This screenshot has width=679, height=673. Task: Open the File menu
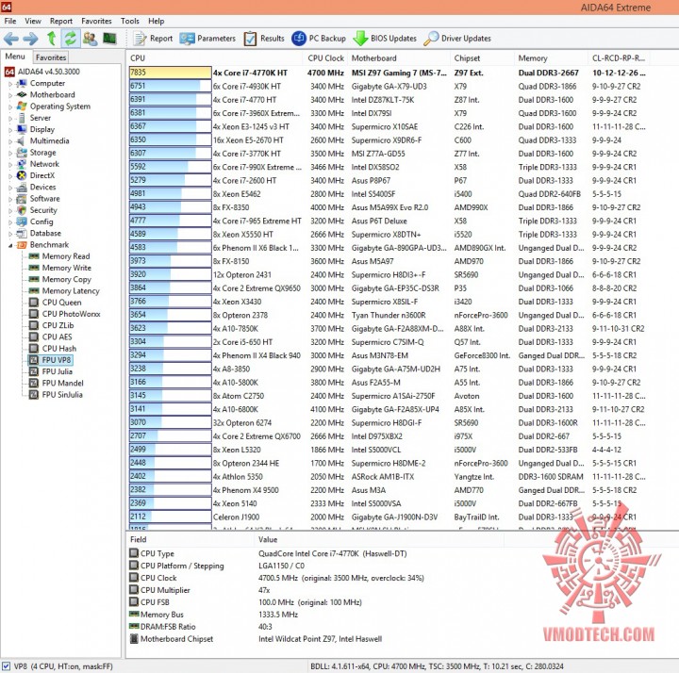pos(10,21)
